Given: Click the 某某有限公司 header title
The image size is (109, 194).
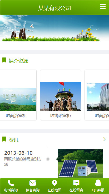Looking at the screenshot, I should (x=54, y=8).
